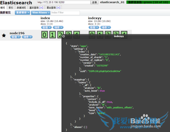Collapse the "mappings" JSON node
Image resolution: width=170 pixels, height=132 pixels.
71,80
